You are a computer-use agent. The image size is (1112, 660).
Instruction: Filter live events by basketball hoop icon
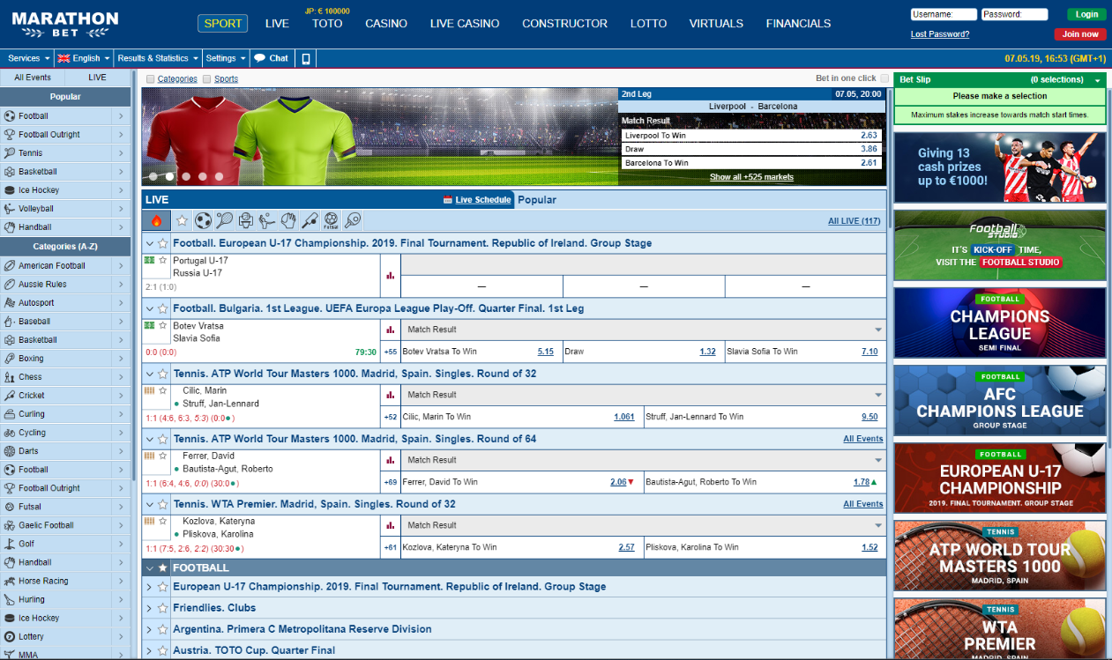click(x=246, y=220)
